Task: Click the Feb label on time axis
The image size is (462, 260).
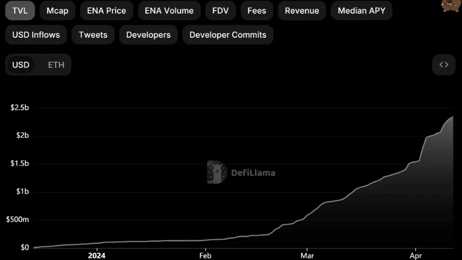Action: point(205,256)
